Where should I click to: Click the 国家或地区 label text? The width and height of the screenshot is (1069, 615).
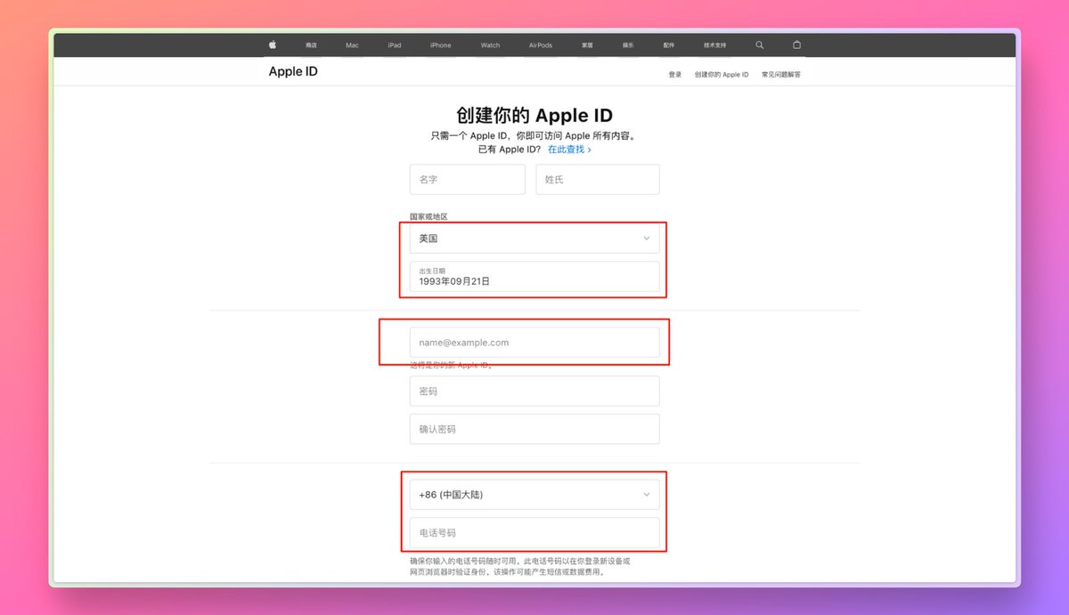pyautogui.click(x=428, y=216)
